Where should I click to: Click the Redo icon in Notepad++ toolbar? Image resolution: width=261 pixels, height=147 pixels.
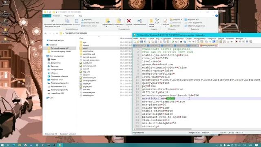[177, 42]
